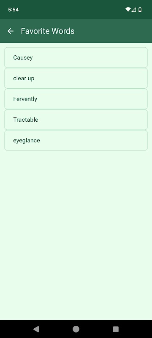
Task: Tap the Wi-Fi status icon
Action: click(128, 9)
